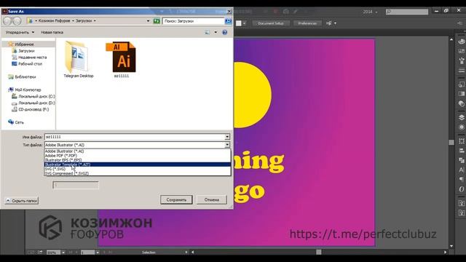Open the dotted-grid panel icon in right dock

[x=461, y=141]
